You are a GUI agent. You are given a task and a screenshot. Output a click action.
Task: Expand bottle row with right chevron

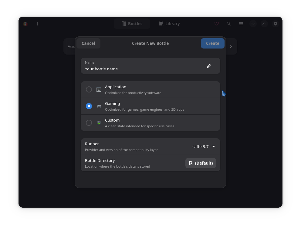[x=231, y=47]
